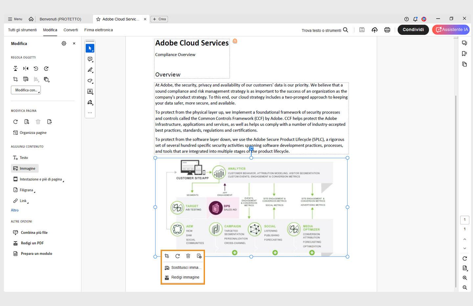Toggle the Immagine option under Aggiungi Contenuto
The width and height of the screenshot is (473, 306).
coord(25,168)
